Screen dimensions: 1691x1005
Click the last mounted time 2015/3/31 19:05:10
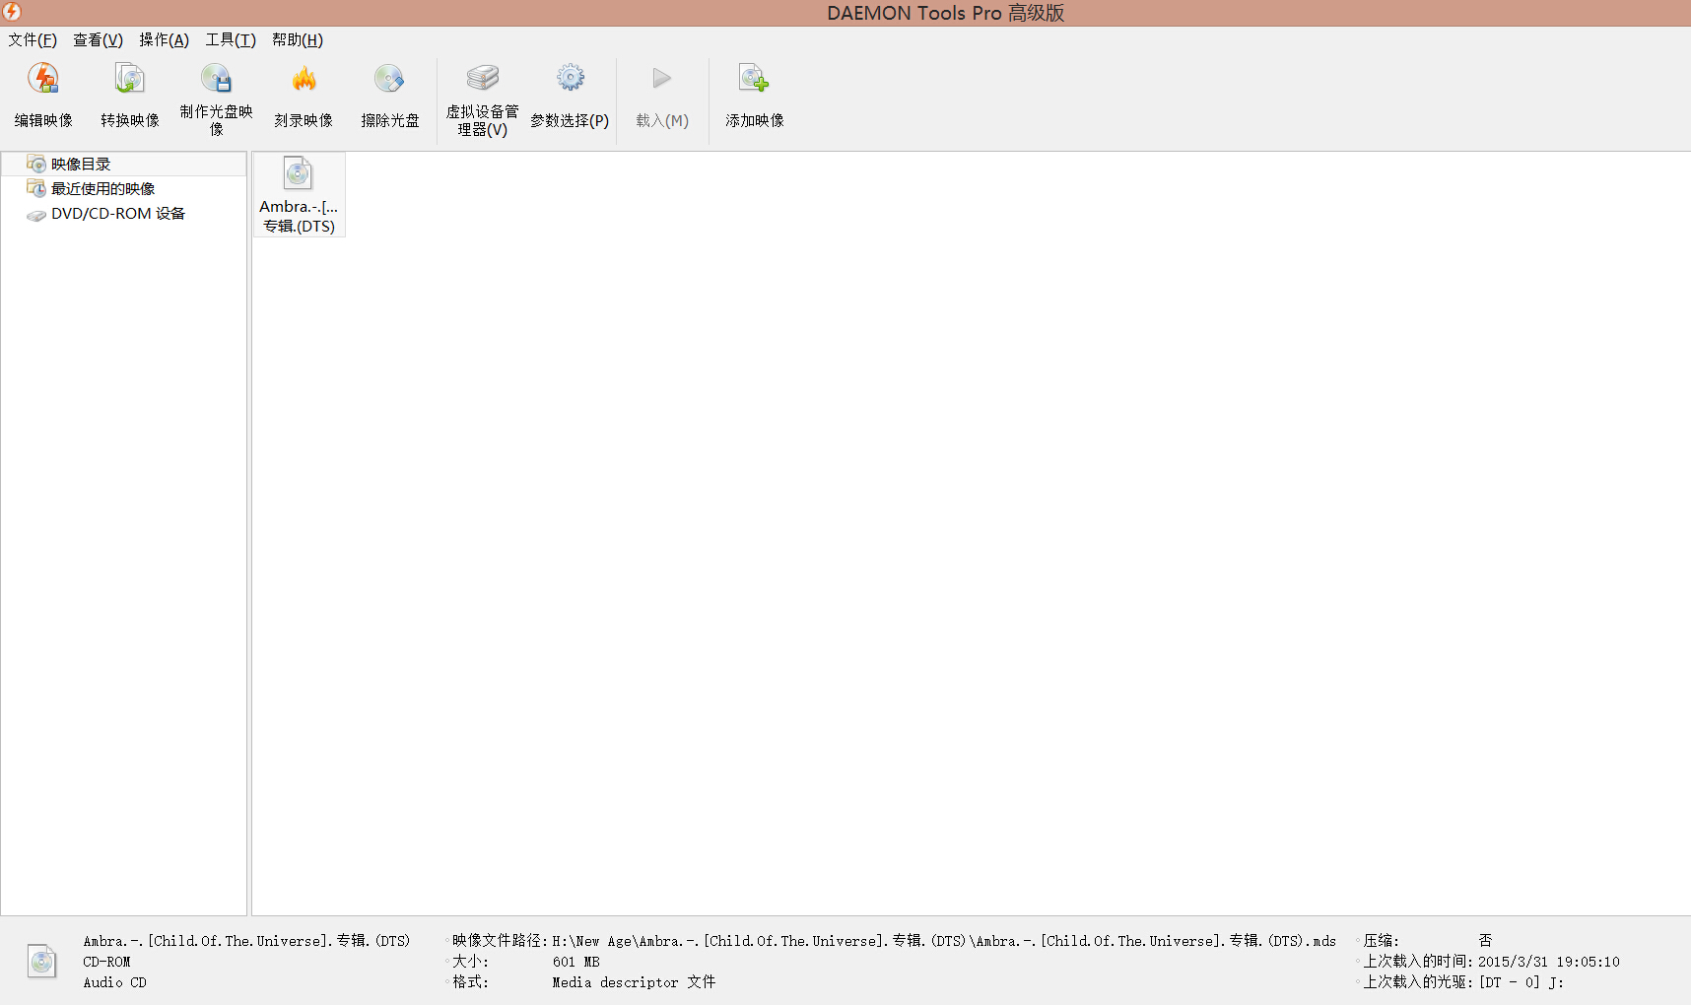(x=1549, y=962)
